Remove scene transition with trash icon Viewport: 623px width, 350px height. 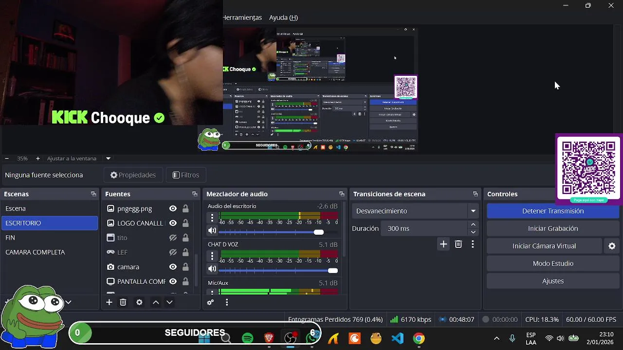pos(458,245)
